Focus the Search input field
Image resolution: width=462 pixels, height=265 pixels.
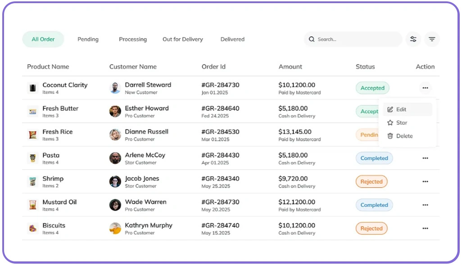click(353, 39)
